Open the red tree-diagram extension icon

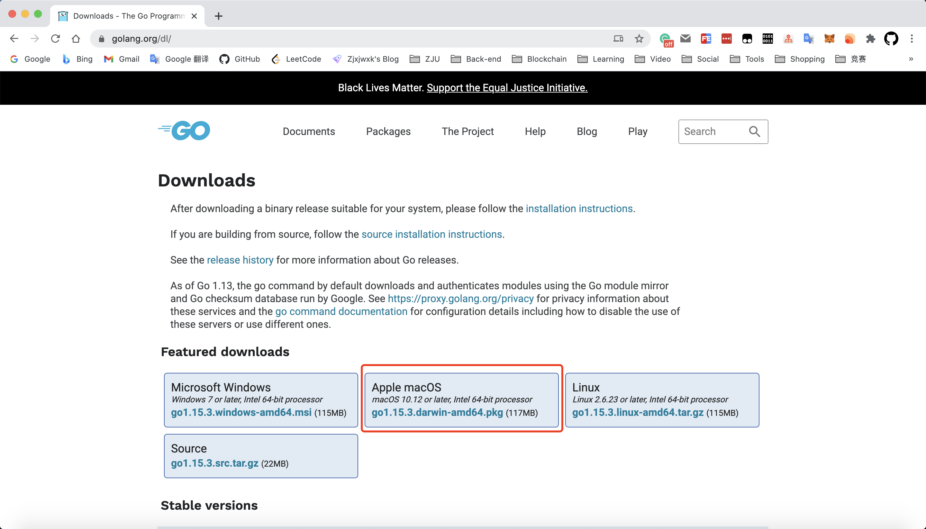pos(788,39)
